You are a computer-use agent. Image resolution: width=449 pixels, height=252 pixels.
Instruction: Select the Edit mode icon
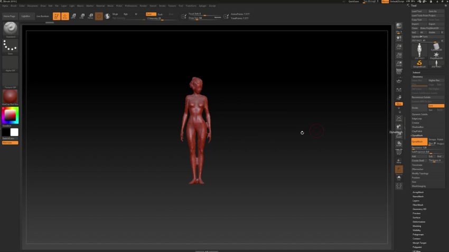pos(57,16)
